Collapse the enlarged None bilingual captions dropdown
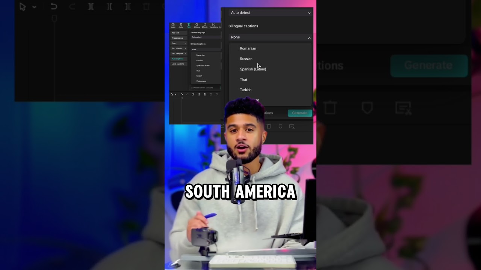 tap(270, 37)
